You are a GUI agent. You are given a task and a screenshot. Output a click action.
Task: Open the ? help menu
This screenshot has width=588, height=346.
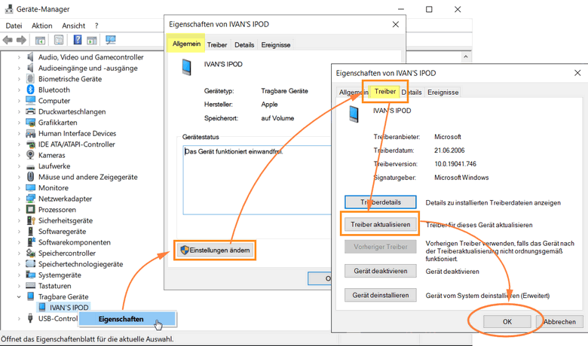(x=96, y=26)
